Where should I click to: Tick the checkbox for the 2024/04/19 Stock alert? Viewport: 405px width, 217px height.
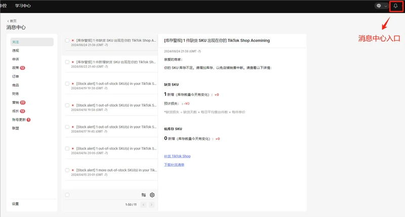pyautogui.click(x=67, y=84)
